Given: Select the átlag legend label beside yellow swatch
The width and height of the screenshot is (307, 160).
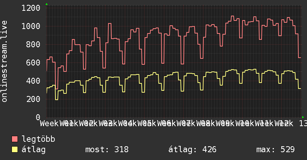Looking at the screenshot, I should pyautogui.click(x=34, y=150).
